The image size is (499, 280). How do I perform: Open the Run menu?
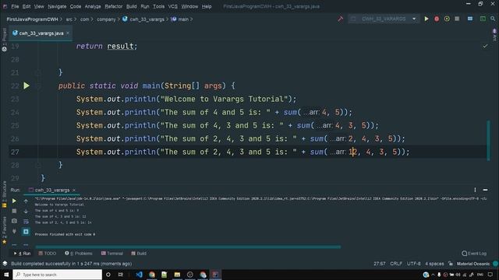click(x=145, y=6)
